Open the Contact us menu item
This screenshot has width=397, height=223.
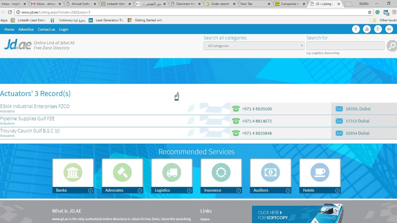47,29
